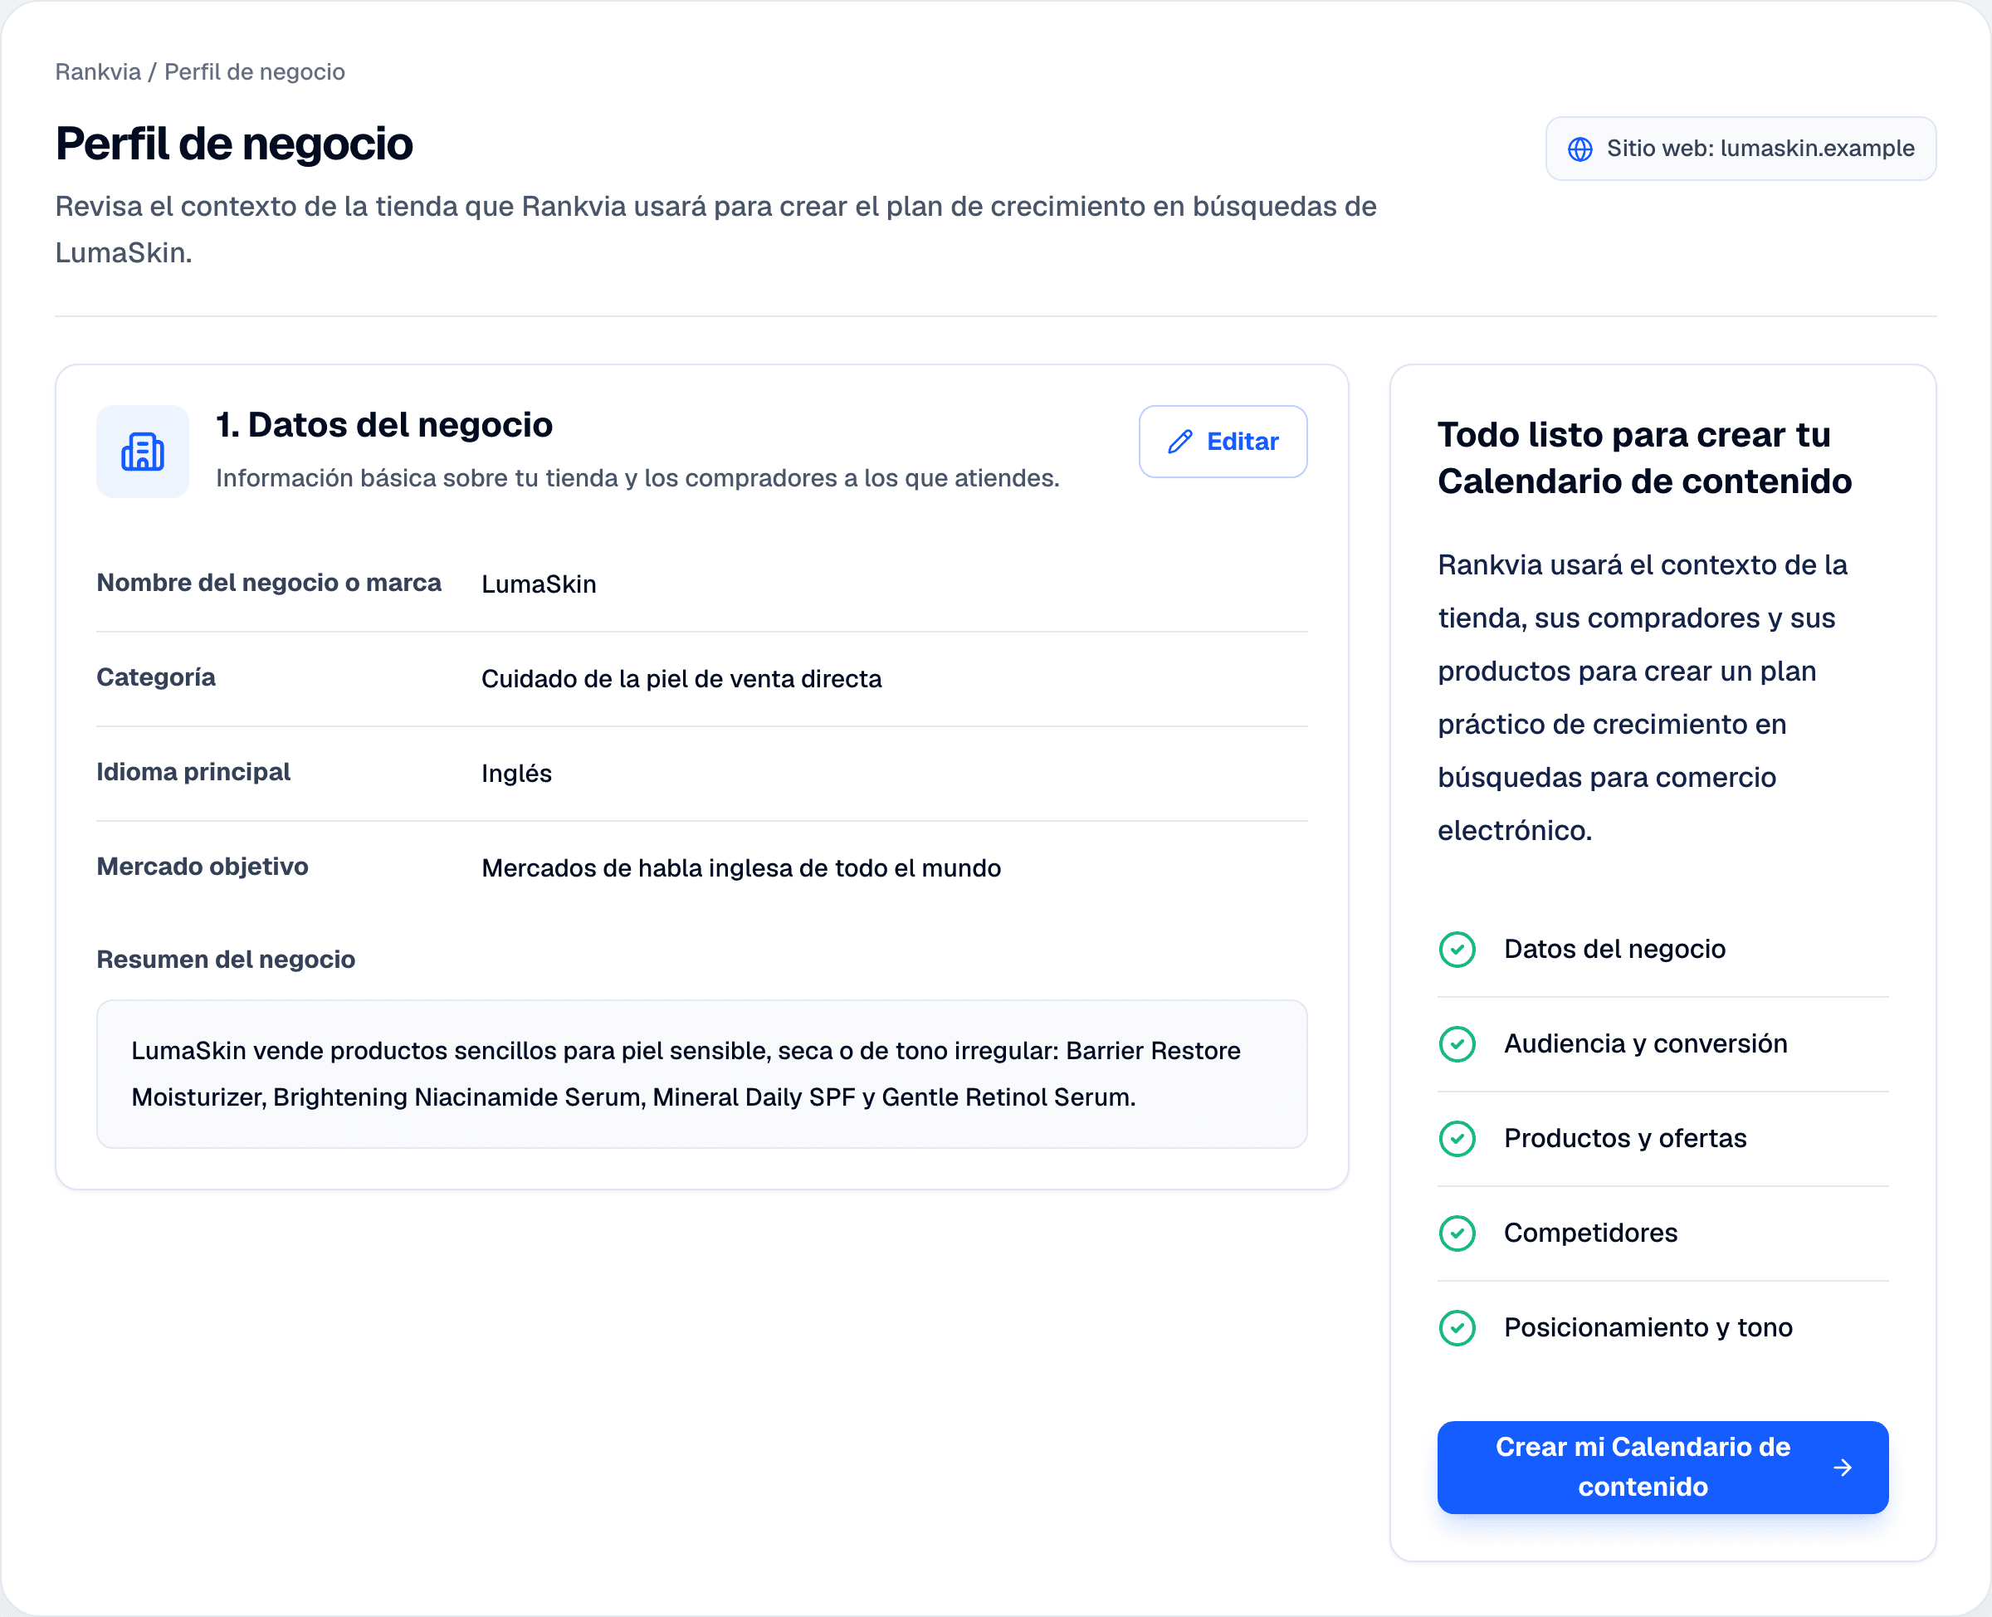This screenshot has height=1617, width=1992.
Task: Click the Nombre del negocio o marca label
Action: [269, 583]
